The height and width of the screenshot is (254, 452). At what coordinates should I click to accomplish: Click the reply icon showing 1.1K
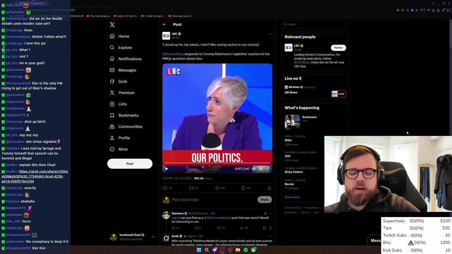(165, 188)
